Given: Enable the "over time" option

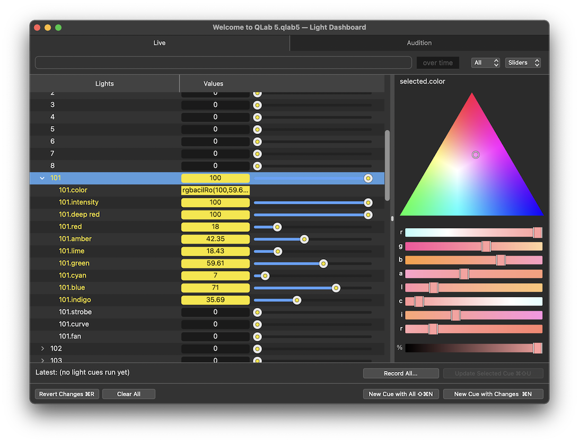Looking at the screenshot, I should [437, 63].
